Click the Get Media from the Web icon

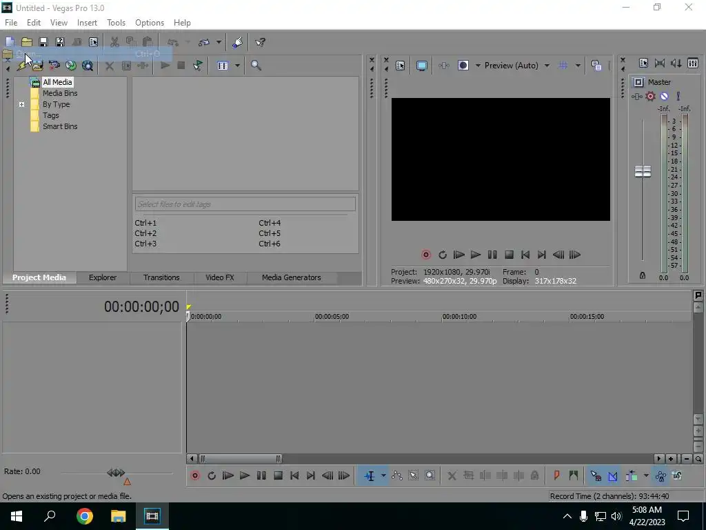(88, 66)
